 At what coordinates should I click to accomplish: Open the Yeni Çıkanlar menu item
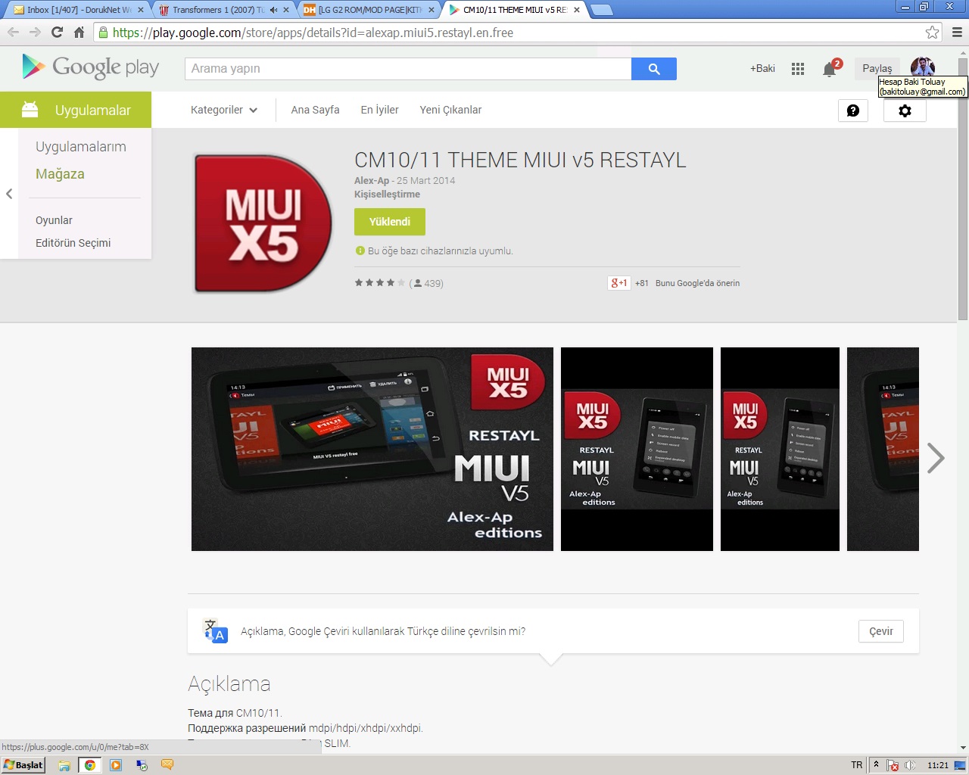(450, 110)
